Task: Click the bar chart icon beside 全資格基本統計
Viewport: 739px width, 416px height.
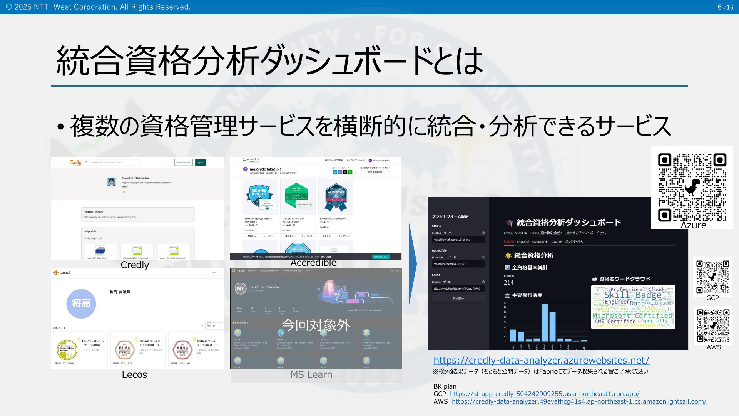Action: (507, 268)
